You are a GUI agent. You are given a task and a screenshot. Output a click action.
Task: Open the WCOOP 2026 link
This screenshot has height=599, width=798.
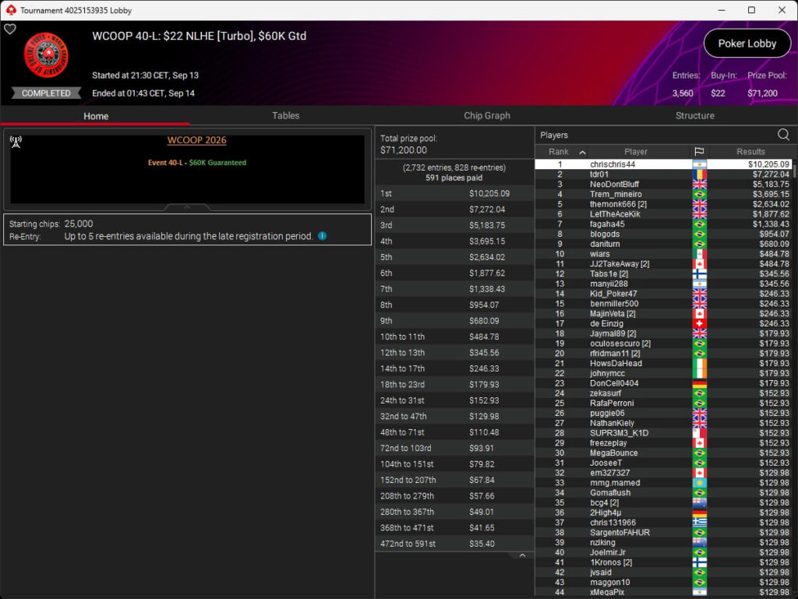point(197,140)
